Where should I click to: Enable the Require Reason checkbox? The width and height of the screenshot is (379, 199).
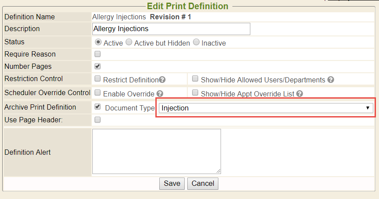(98, 54)
